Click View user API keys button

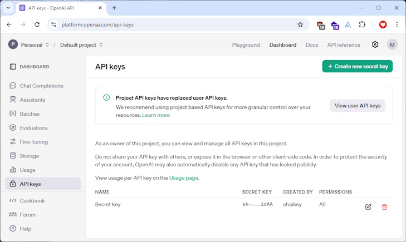[358, 106]
